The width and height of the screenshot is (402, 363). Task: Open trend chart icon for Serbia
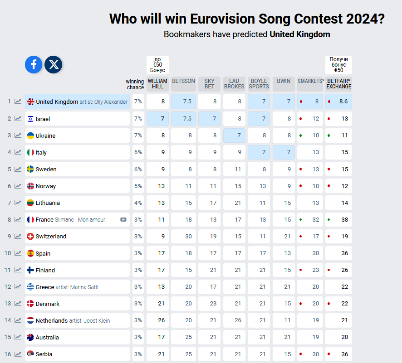click(18, 354)
